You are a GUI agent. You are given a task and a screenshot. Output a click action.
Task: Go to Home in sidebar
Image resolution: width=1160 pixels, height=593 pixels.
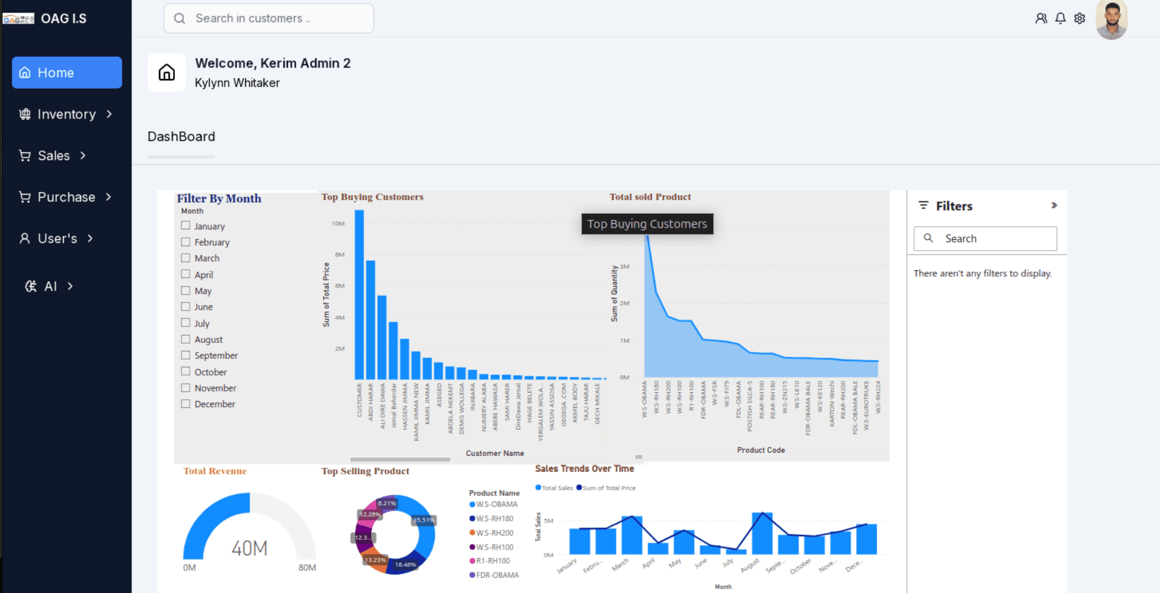point(67,73)
